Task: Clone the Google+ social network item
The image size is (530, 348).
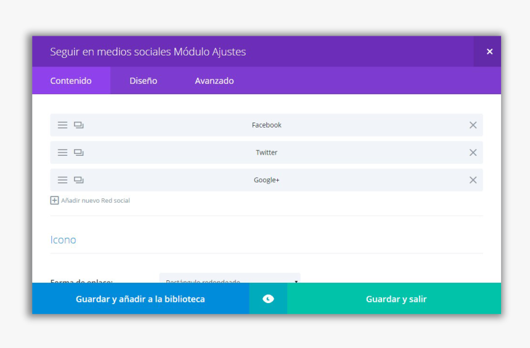Action: (79, 180)
